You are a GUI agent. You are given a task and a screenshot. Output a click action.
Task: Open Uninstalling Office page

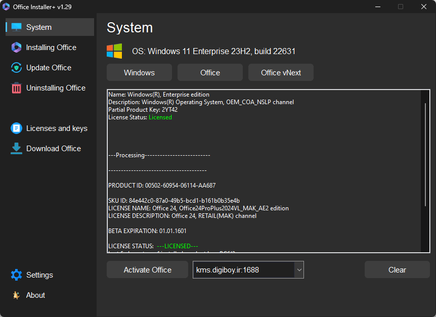56,88
